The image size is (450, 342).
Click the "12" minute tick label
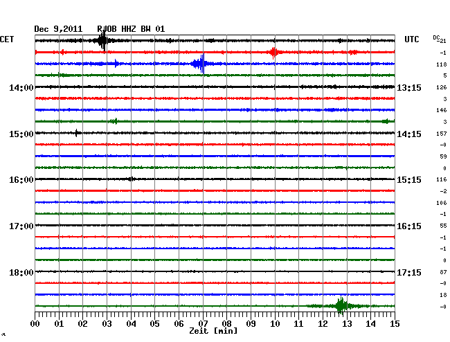323,324
